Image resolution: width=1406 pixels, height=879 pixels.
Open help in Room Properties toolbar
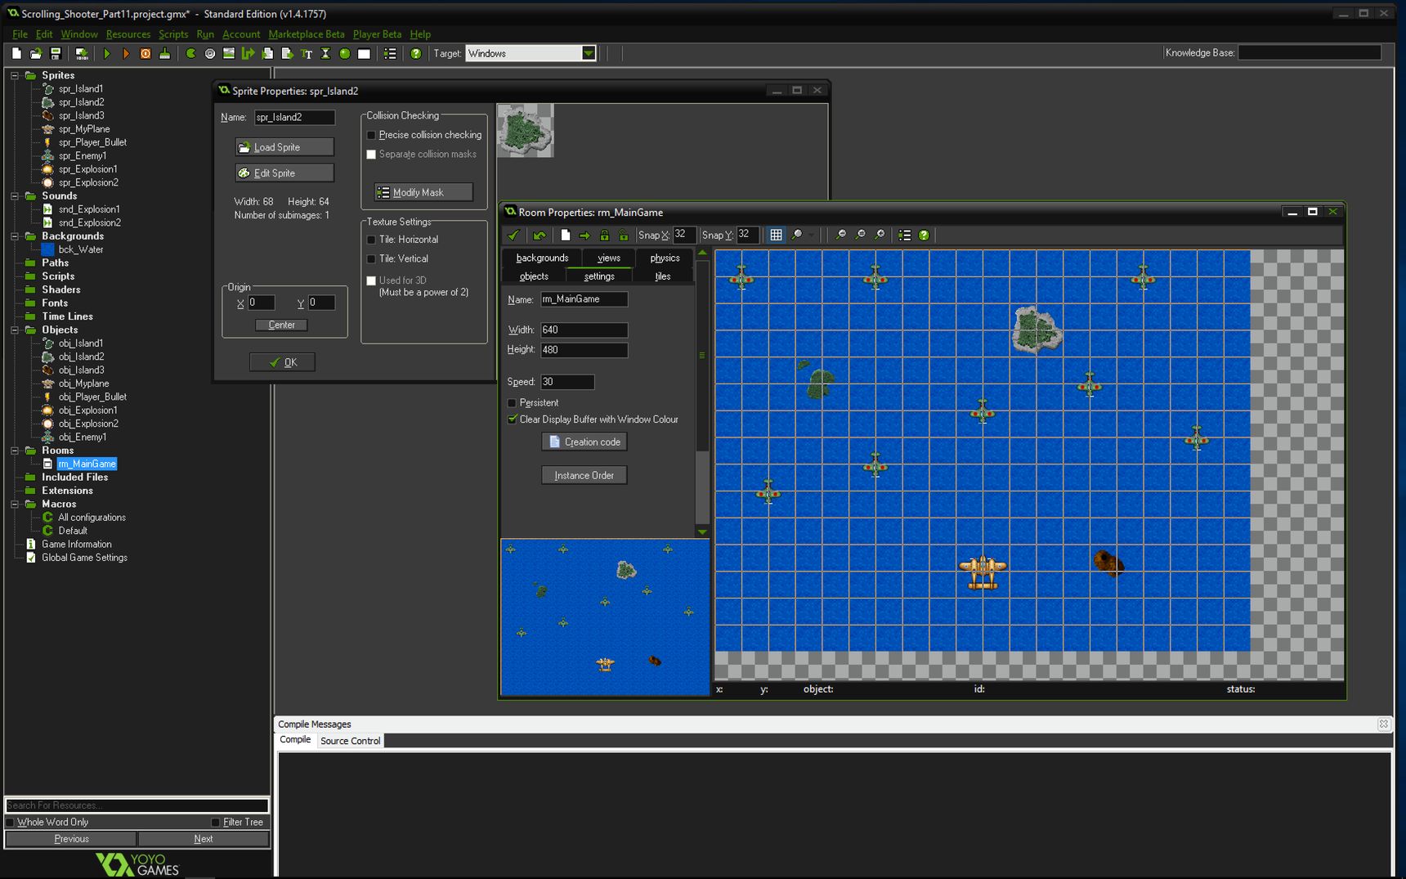coord(924,235)
